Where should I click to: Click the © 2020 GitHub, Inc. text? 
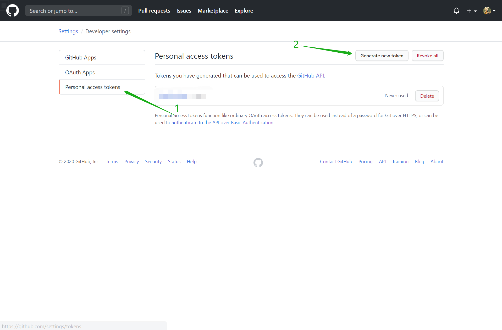(x=79, y=162)
